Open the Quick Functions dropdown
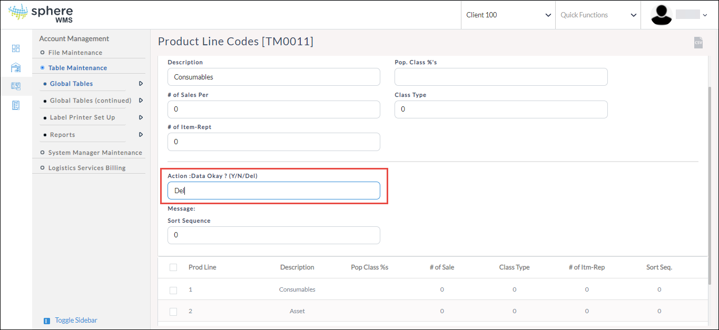The image size is (719, 330). tap(598, 15)
